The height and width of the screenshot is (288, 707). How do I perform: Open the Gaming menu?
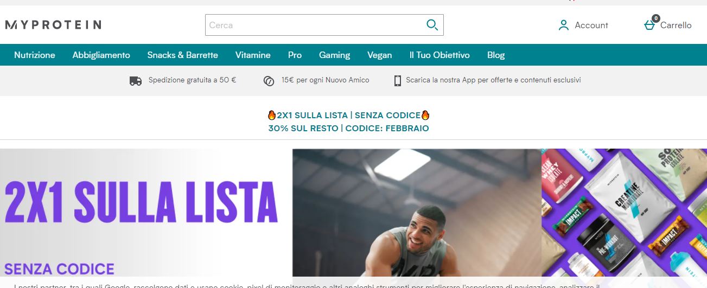tap(335, 55)
